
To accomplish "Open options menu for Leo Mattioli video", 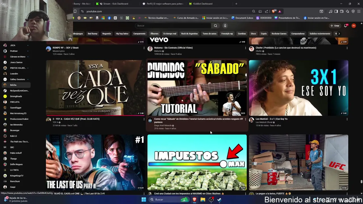I will [347, 119].
